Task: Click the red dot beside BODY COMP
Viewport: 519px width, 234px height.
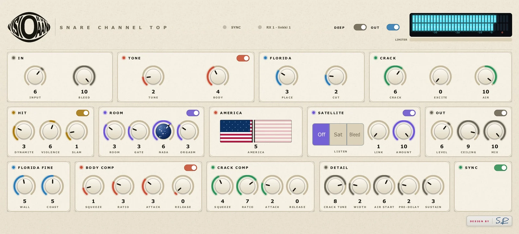Action: coord(81,167)
